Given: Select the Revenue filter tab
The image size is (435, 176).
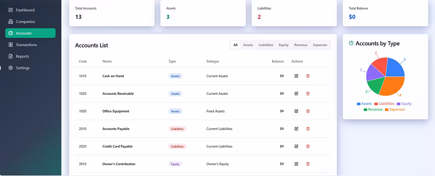Looking at the screenshot, I should (x=301, y=45).
